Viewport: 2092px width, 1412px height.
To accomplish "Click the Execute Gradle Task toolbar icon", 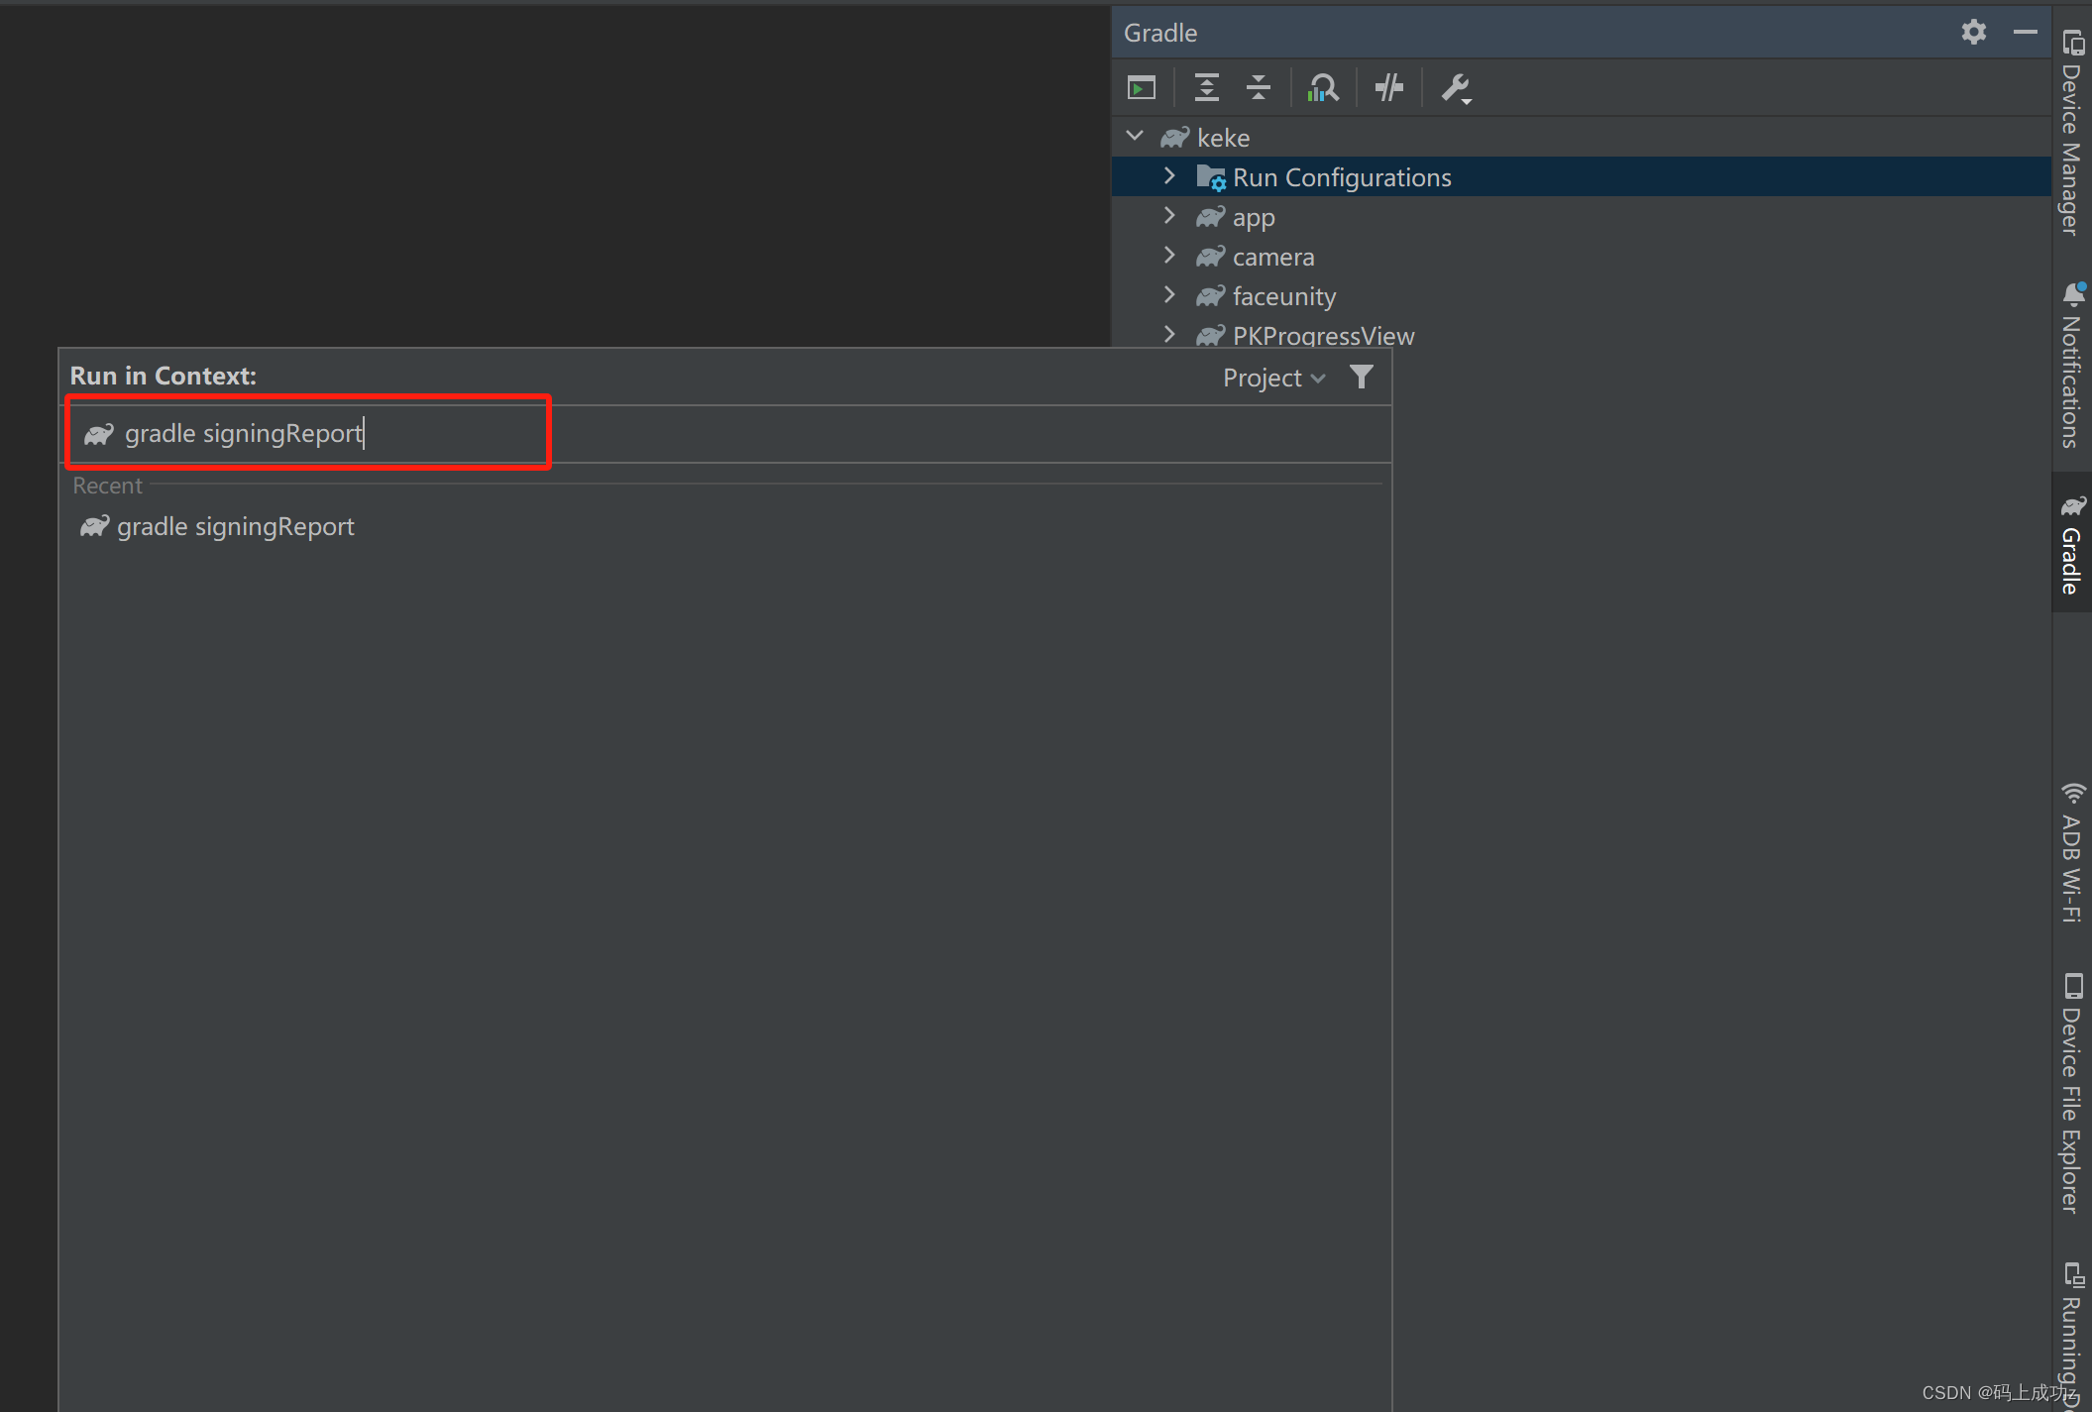I will (x=1141, y=87).
